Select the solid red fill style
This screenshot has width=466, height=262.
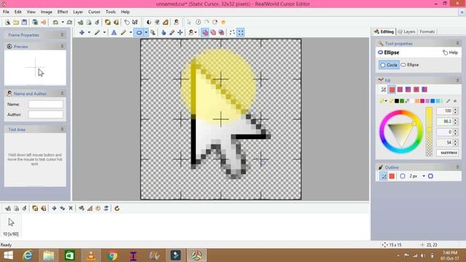pos(392,90)
